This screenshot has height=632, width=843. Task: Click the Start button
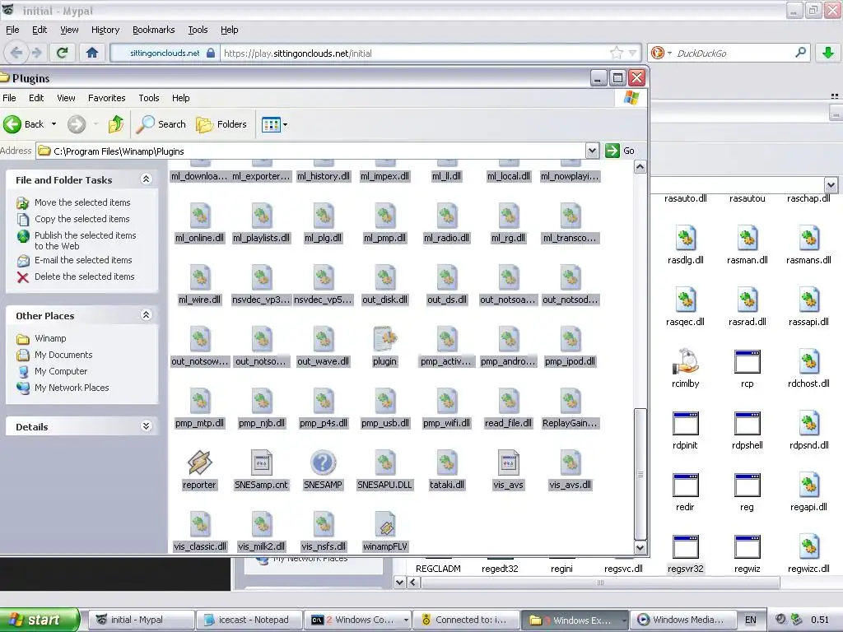pyautogui.click(x=40, y=620)
